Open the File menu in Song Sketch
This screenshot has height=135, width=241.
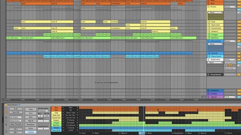coord(16,129)
